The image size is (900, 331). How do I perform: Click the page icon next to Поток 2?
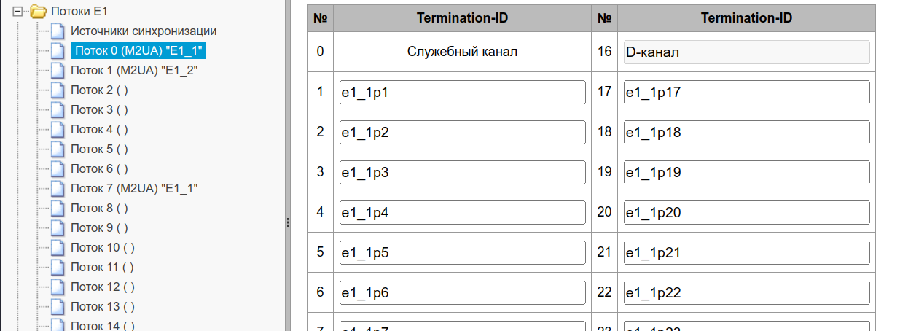58,90
